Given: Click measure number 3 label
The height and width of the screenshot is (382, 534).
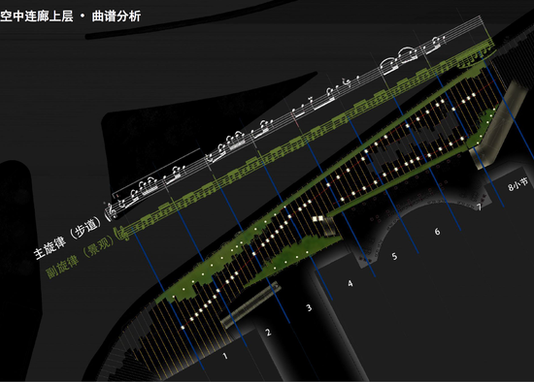Looking at the screenshot, I should 309,308.
